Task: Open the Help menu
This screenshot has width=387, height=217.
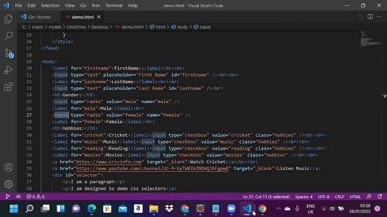Action: coord(133,5)
